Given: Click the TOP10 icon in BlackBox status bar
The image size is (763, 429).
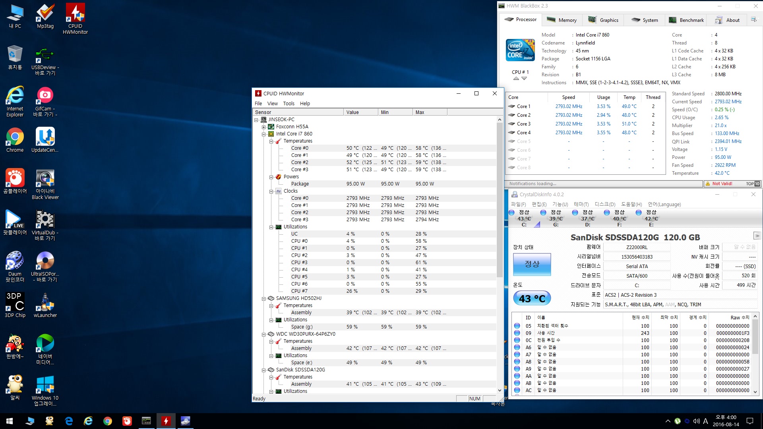Looking at the screenshot, I should 753,184.
